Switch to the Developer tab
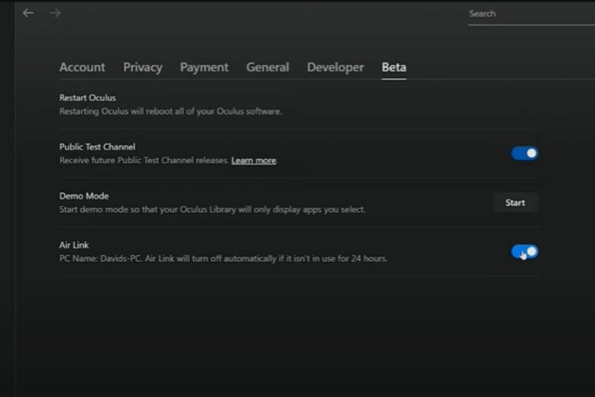 [x=335, y=67]
